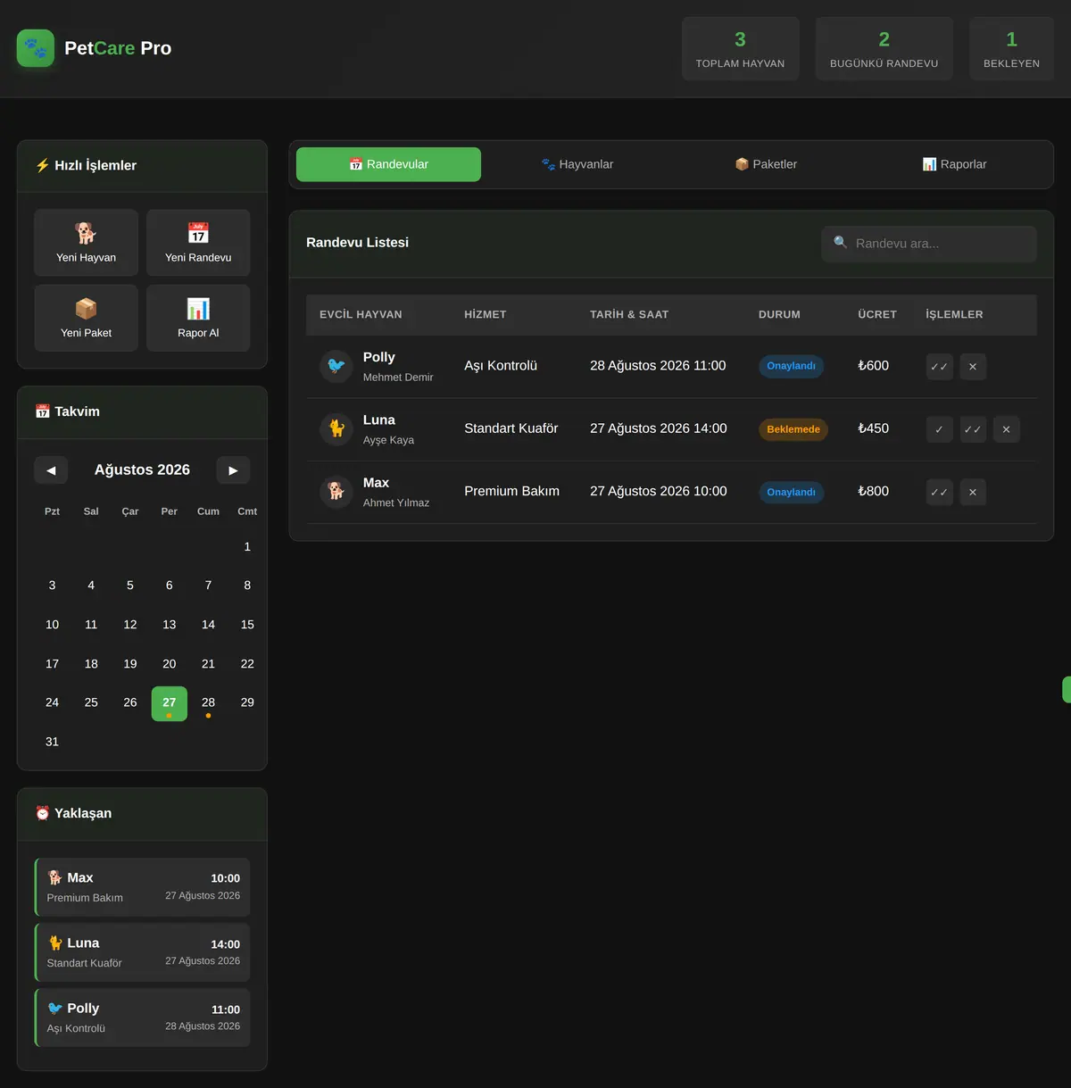This screenshot has height=1088, width=1071.
Task: Click the Onaylandı status badge in Max's row
Action: 792,492
